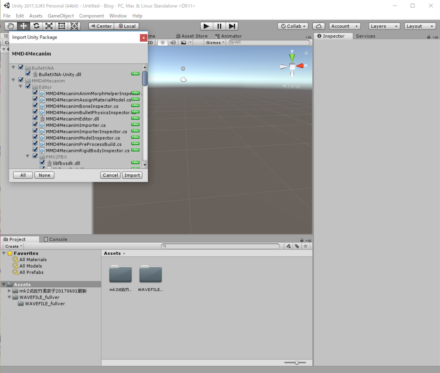
Task: Lock the Project panel
Action: click(x=302, y=240)
